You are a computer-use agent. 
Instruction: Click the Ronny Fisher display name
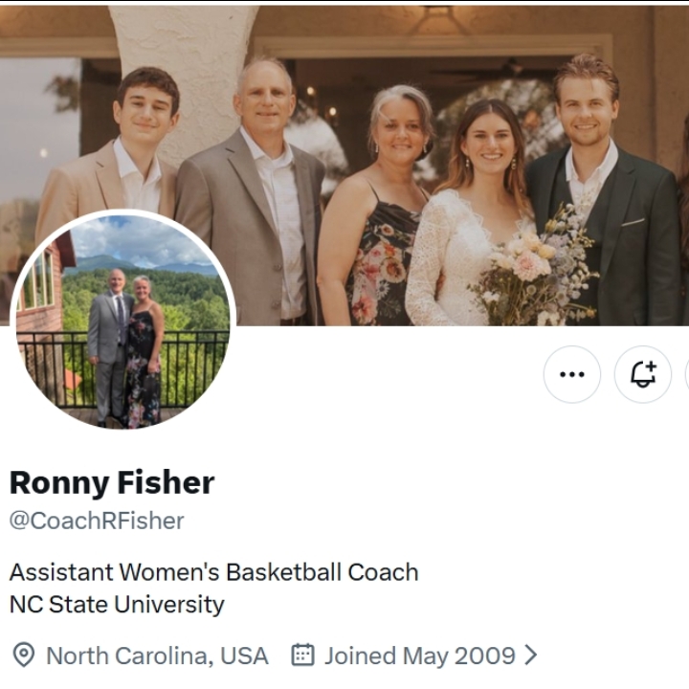[112, 482]
